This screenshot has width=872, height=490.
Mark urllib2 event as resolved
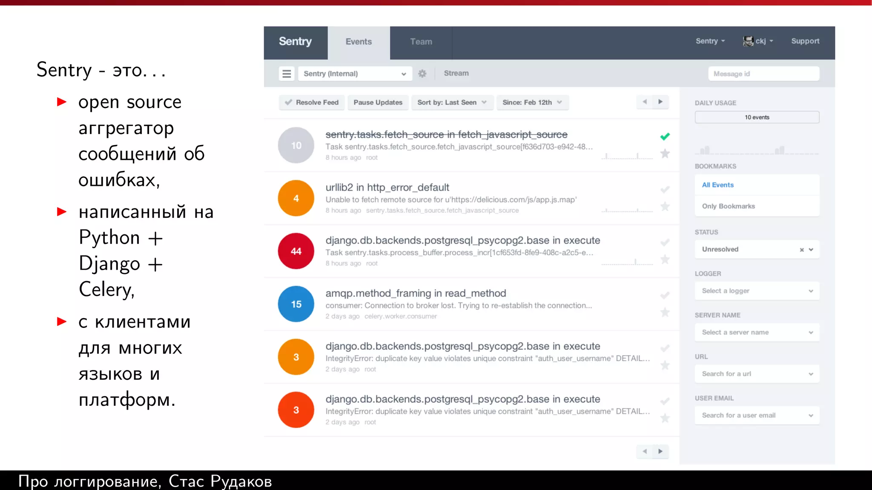click(x=665, y=190)
